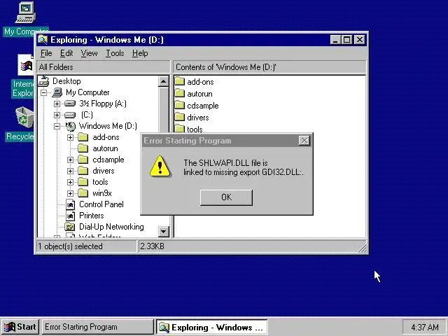Select win9x folder icon in tree

pyautogui.click(x=83, y=193)
